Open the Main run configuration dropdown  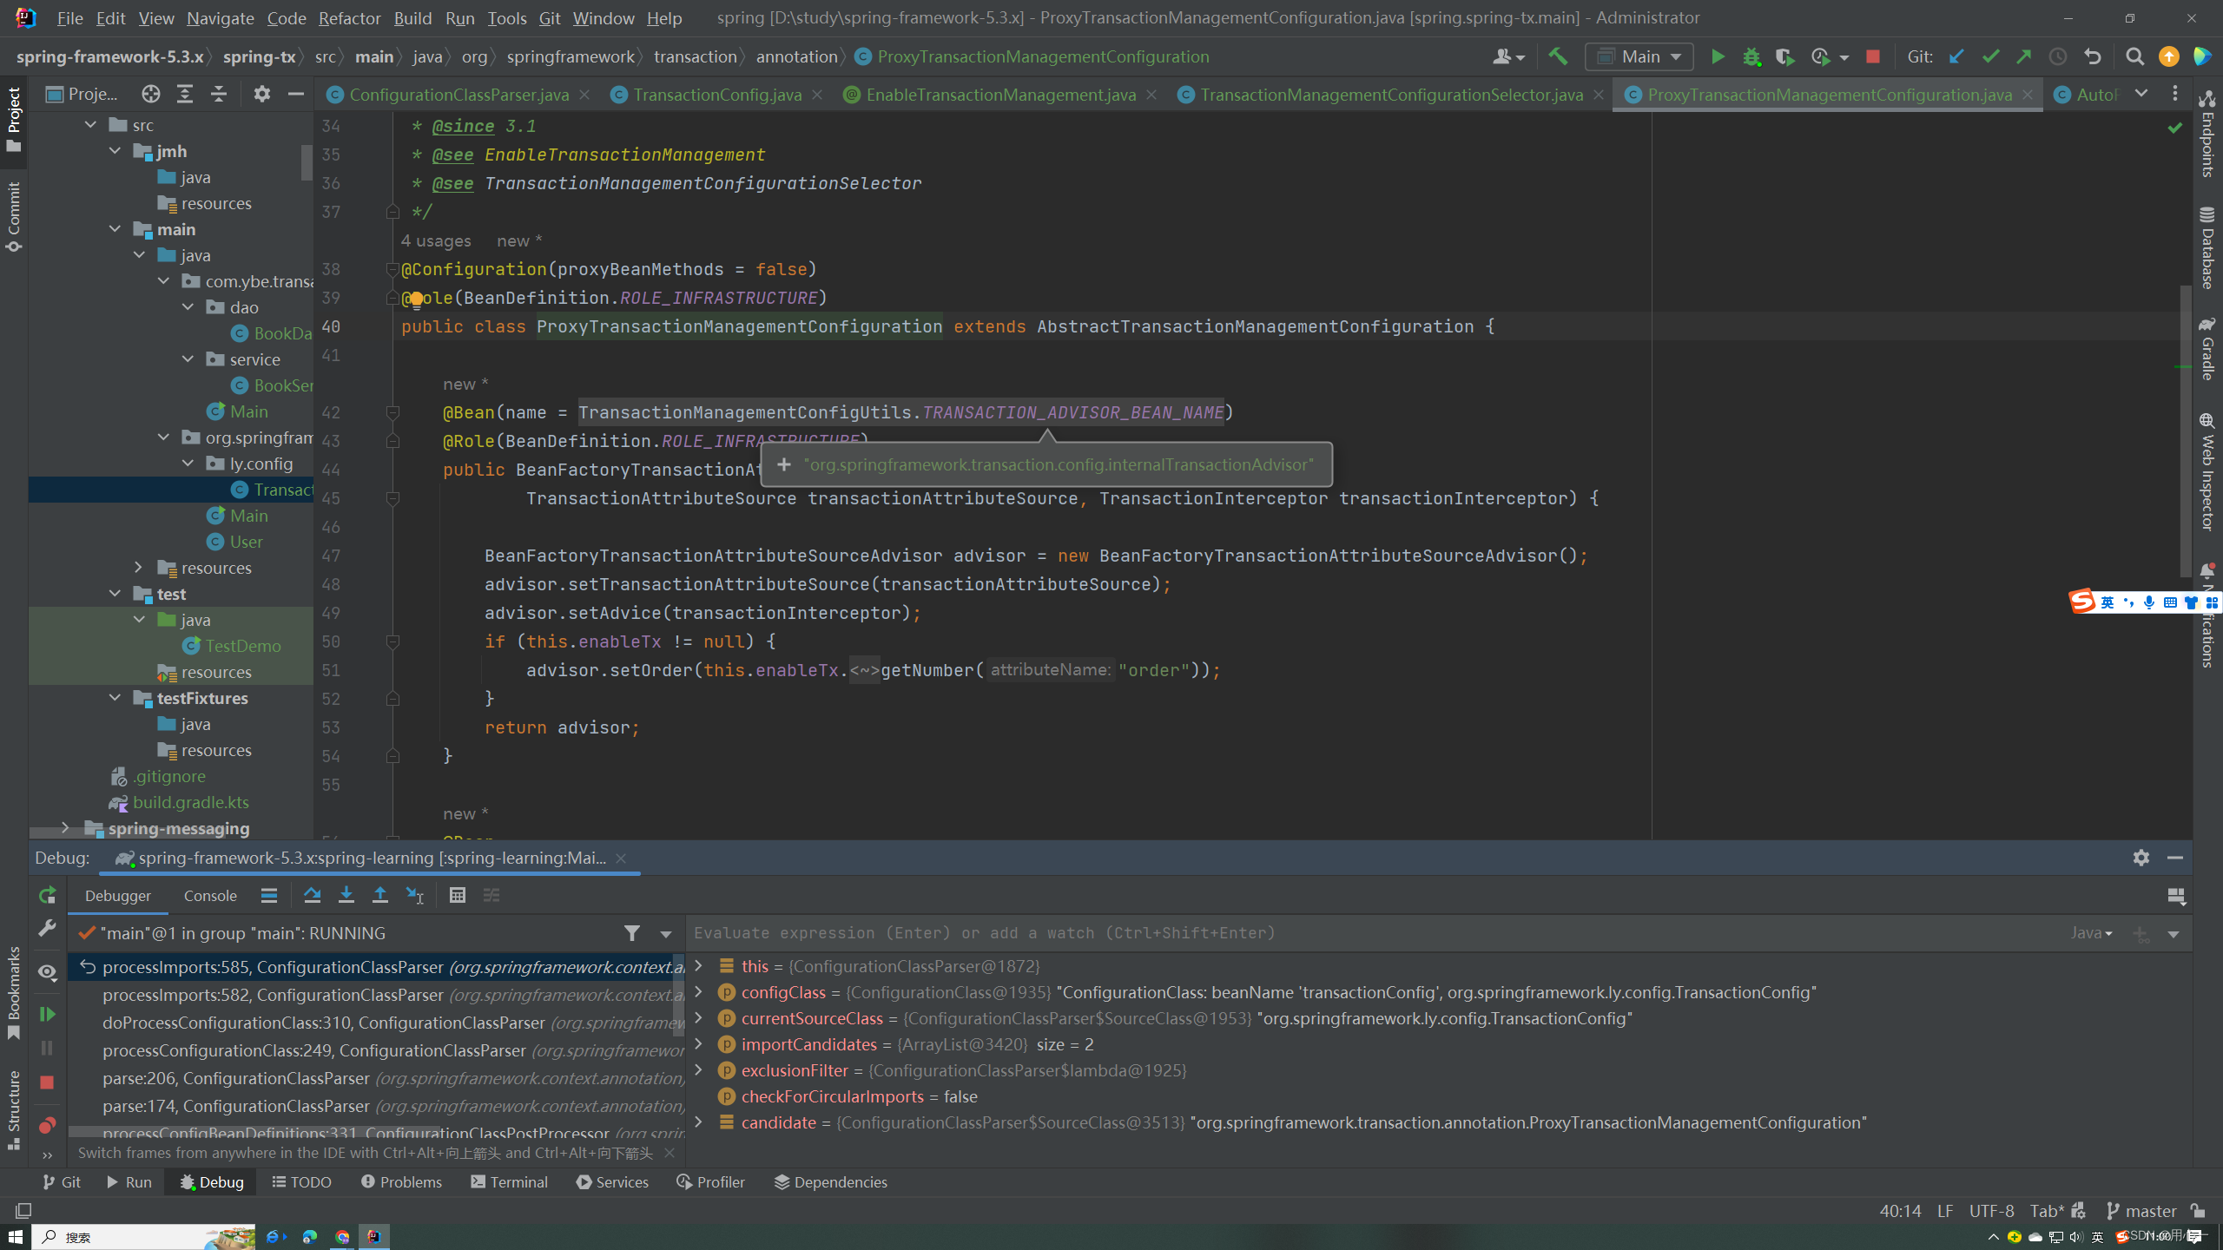[1639, 56]
